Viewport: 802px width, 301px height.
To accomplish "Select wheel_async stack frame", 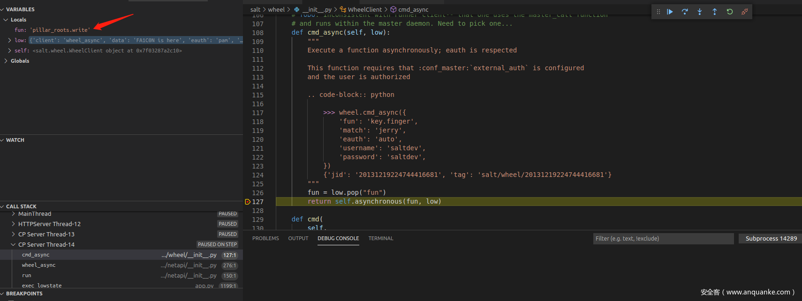I will point(38,265).
